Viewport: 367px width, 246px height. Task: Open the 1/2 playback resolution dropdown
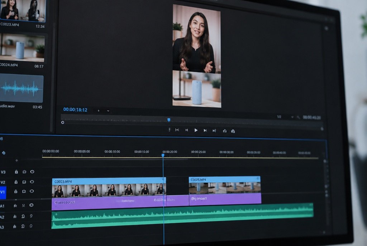click(285, 117)
